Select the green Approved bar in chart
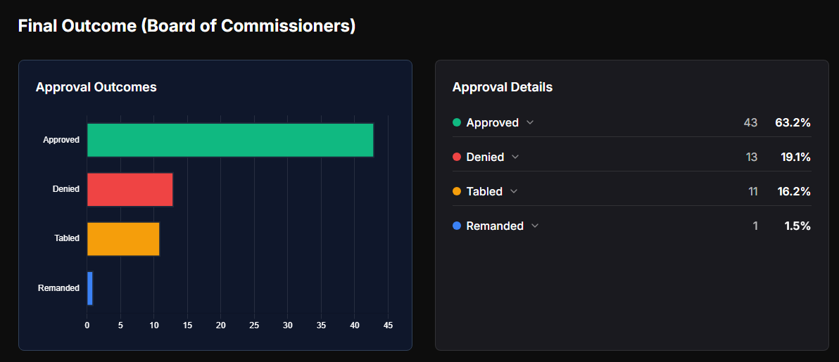 [x=230, y=140]
